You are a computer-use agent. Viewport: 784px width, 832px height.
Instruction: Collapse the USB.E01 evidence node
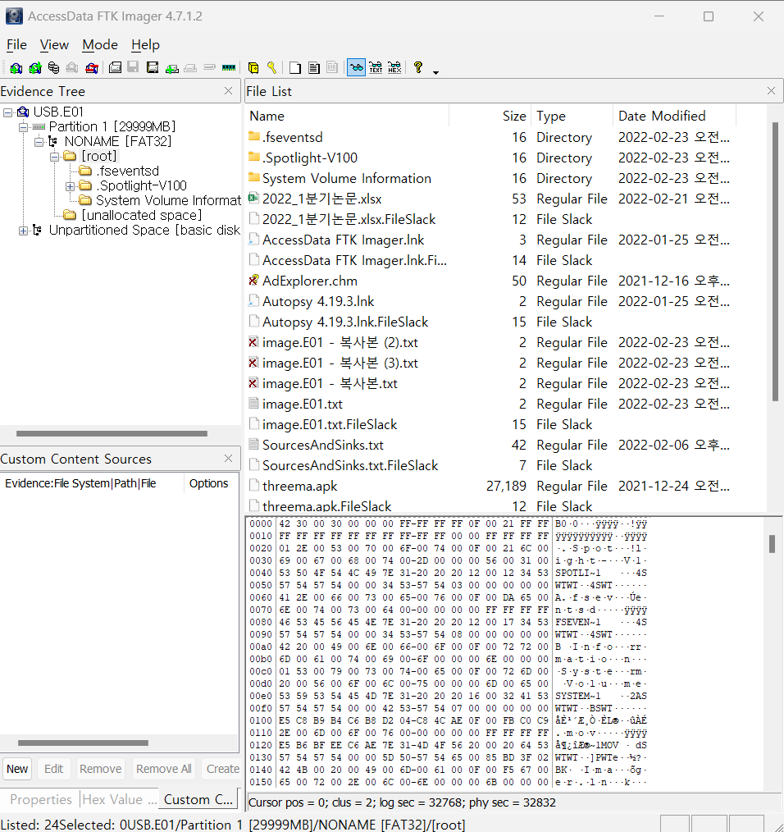(8, 112)
